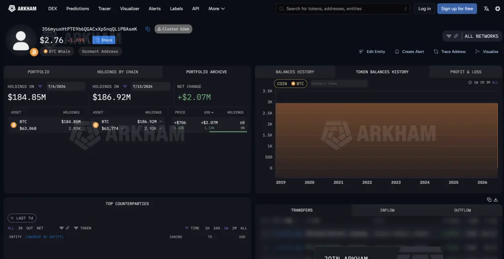504x259 pixels.
Task: Focus the token address search field
Action: [343, 9]
